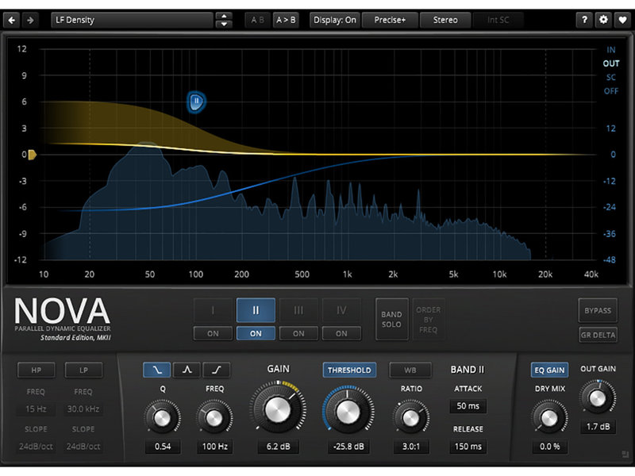This screenshot has height=476, width=635.
Task: Enable the HP high-pass filter
Action: [x=37, y=370]
